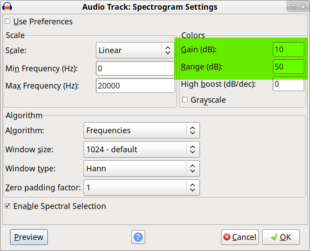Select the Range (dB) field showing 50

pos(288,66)
